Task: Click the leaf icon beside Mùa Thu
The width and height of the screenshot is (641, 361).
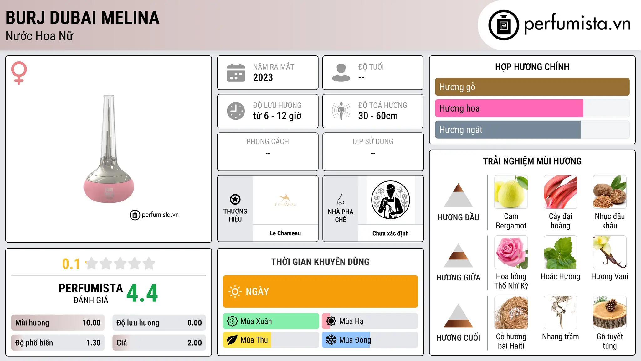Action: tap(232, 340)
